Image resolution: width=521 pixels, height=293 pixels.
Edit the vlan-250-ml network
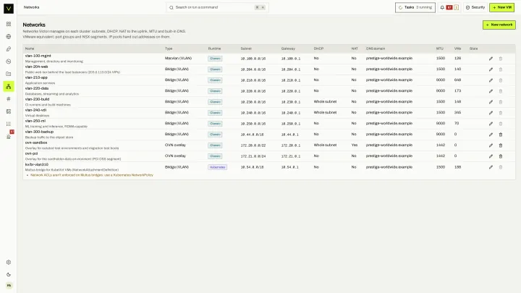491,124
